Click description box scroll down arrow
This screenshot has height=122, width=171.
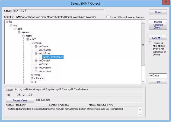click(140, 114)
